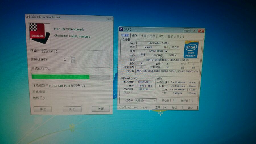Click the 2 x 256 KBytes cache value

[177, 89]
